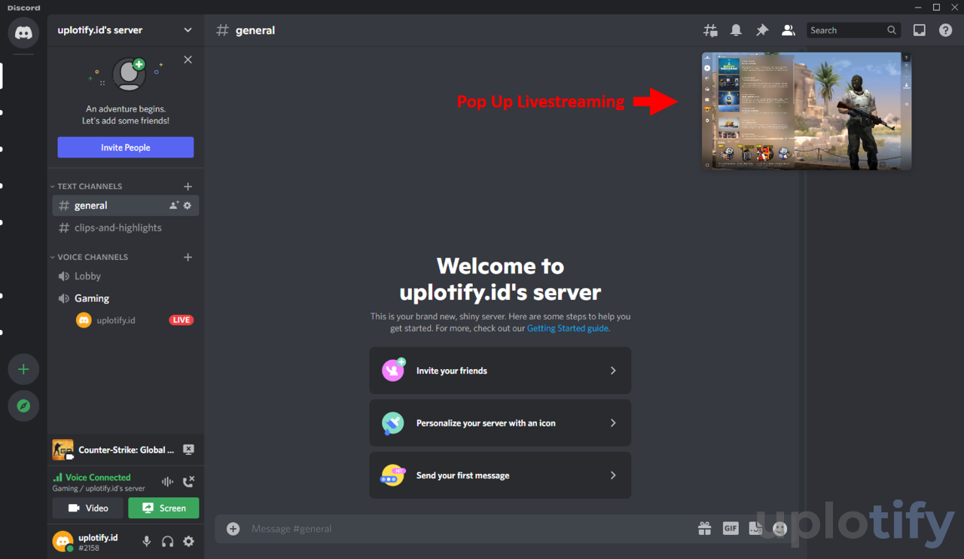Stop streaming Counter-Strike icon
Screen dimensions: 964x559
click(x=188, y=450)
